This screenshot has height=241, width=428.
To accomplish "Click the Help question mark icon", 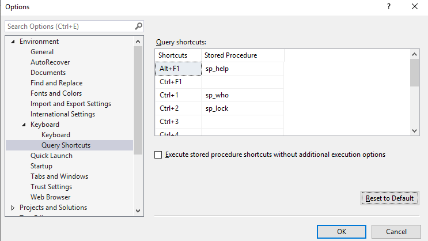I will point(389,7).
